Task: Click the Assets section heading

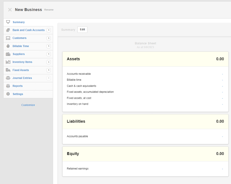Action: 73,59
